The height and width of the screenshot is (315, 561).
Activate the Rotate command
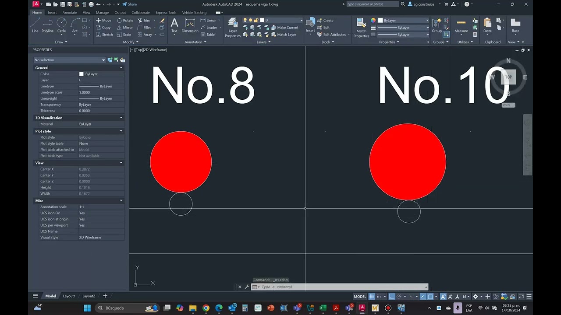pos(125,20)
